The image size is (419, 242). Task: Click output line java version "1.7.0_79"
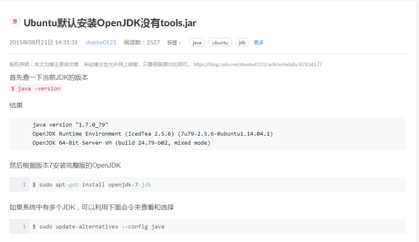70,125
